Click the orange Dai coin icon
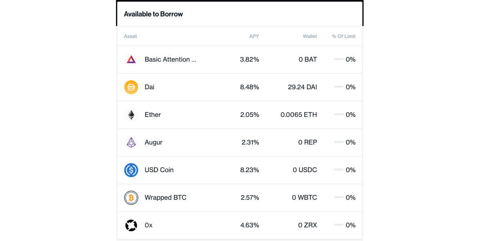This screenshot has width=480, height=241. pyautogui.click(x=131, y=87)
